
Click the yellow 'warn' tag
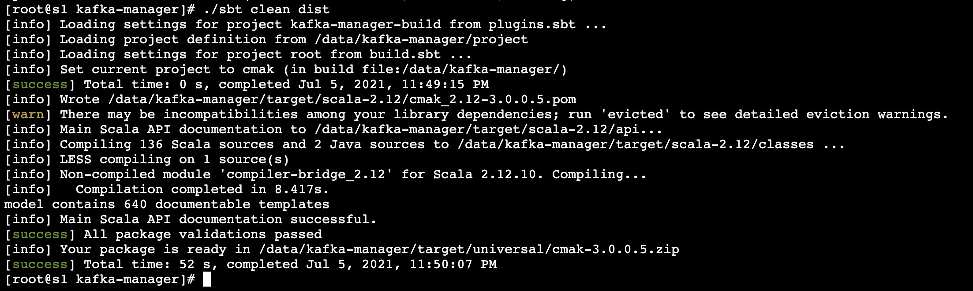[x=28, y=115]
